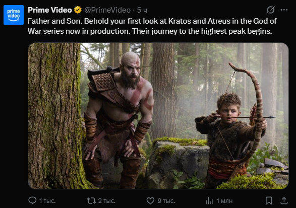The image size is (296, 208).
Task: Click the tweet text about Kratos and Atreus
Action: (152, 26)
